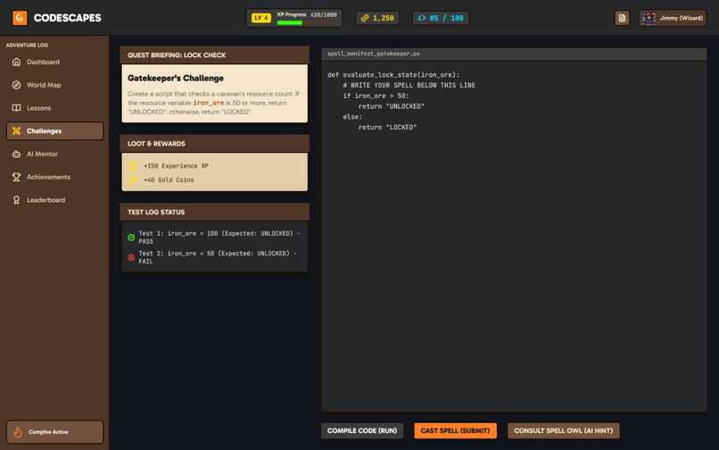Click Consult Spell Owl (AI Hint)
Image resolution: width=719 pixels, height=450 pixels.
coord(563,430)
